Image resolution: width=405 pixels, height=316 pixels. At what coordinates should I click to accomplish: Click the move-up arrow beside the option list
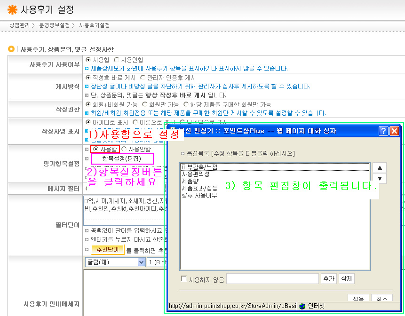click(379, 168)
